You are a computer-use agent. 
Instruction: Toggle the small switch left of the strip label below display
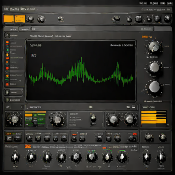click(22, 107)
